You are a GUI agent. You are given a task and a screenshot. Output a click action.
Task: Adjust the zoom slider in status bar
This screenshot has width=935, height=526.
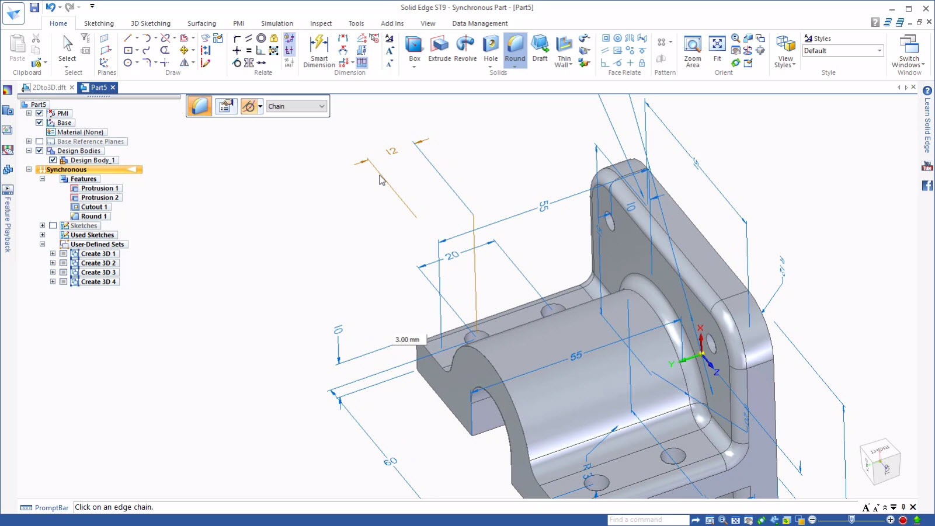851,520
